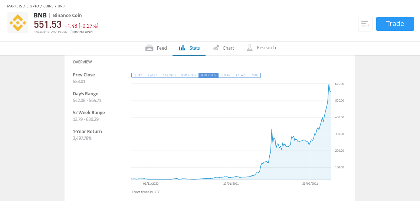This screenshot has width=420, height=201.
Task: Click the 13/01/2021 date axis label
Action: [231, 184]
